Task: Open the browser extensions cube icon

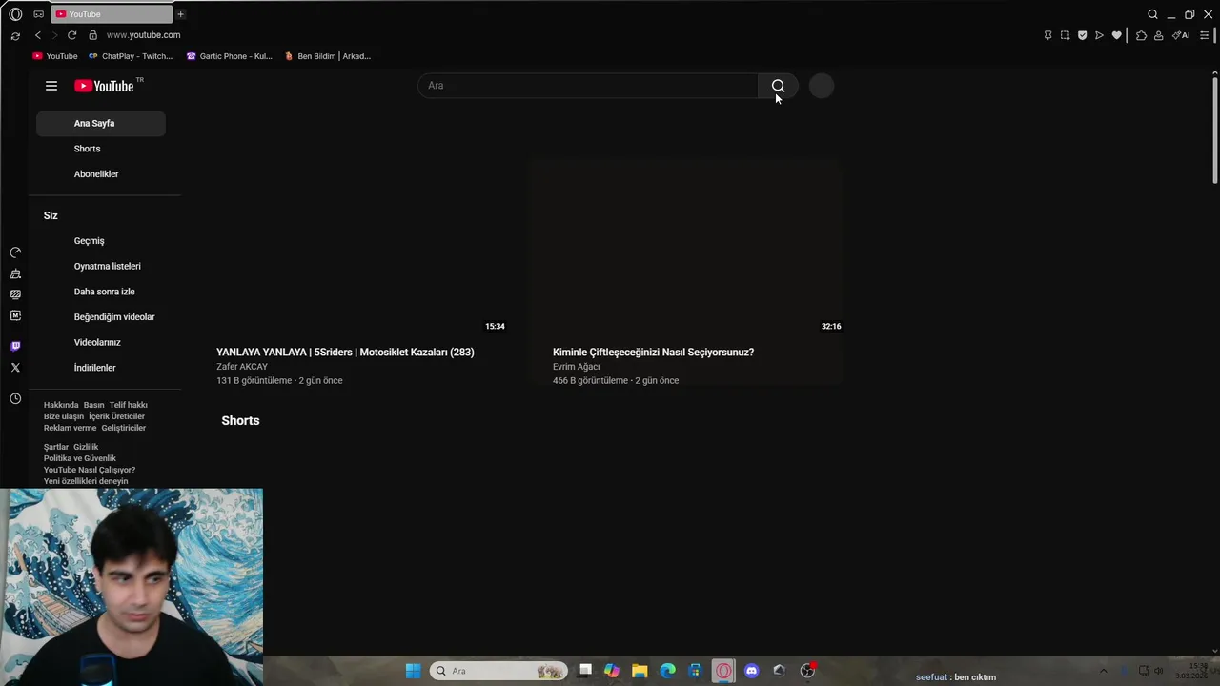Action: [x=1141, y=35]
